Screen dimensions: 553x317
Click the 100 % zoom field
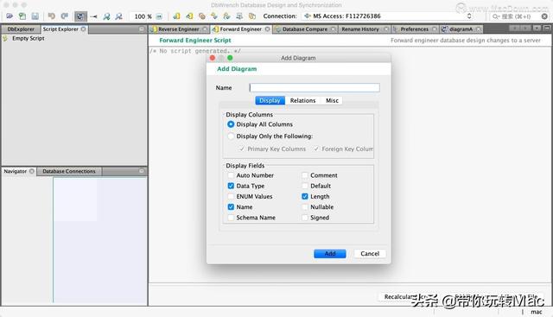click(143, 16)
